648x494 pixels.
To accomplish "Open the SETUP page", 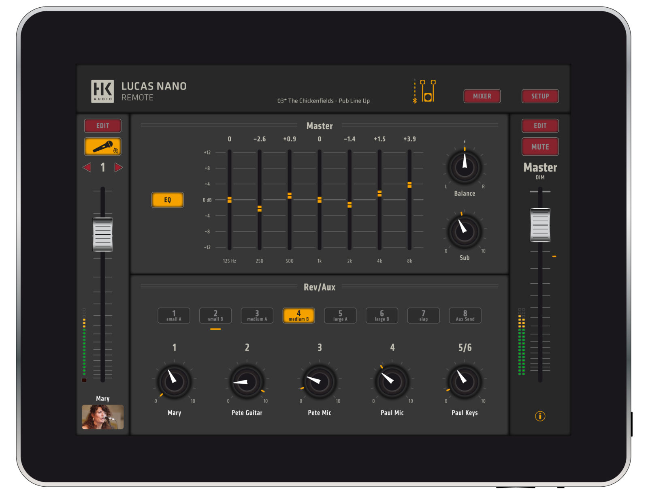I will [x=540, y=96].
